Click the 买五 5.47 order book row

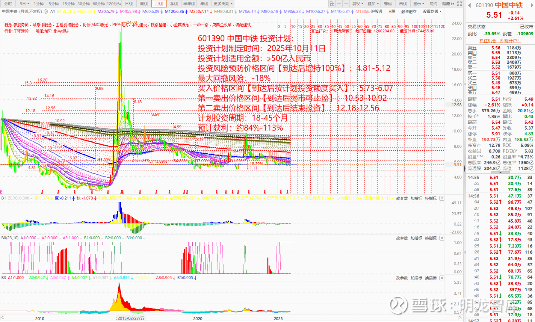500,92
